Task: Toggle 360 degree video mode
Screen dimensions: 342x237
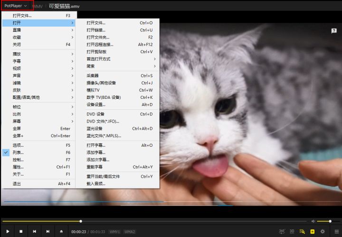Action: (282, 231)
